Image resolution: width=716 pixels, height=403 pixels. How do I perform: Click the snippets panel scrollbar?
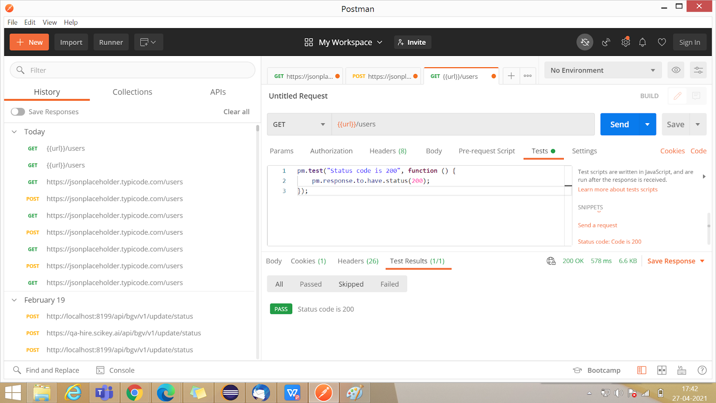click(x=708, y=228)
